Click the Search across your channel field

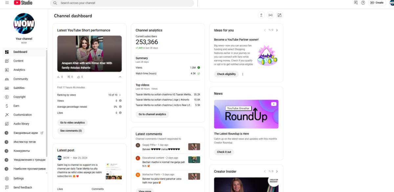(122, 3)
